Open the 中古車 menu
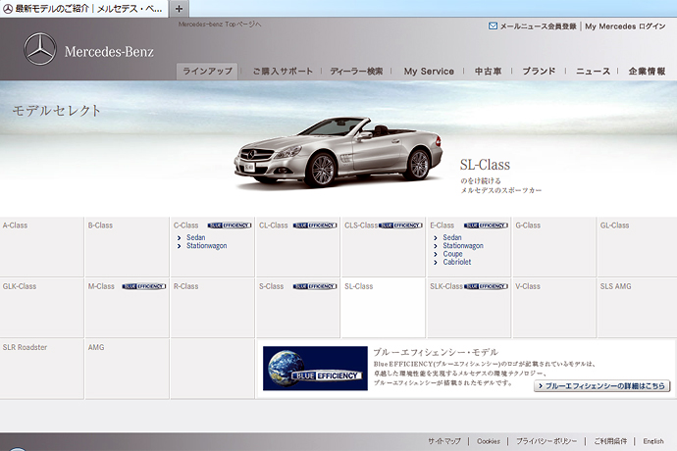Screen dimensions: 677x451 [x=488, y=72]
